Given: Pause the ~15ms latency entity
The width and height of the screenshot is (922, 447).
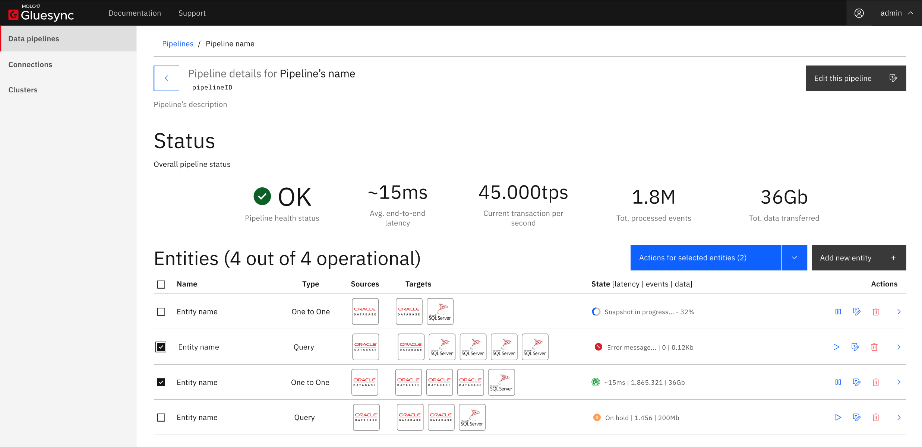Looking at the screenshot, I should [x=838, y=382].
